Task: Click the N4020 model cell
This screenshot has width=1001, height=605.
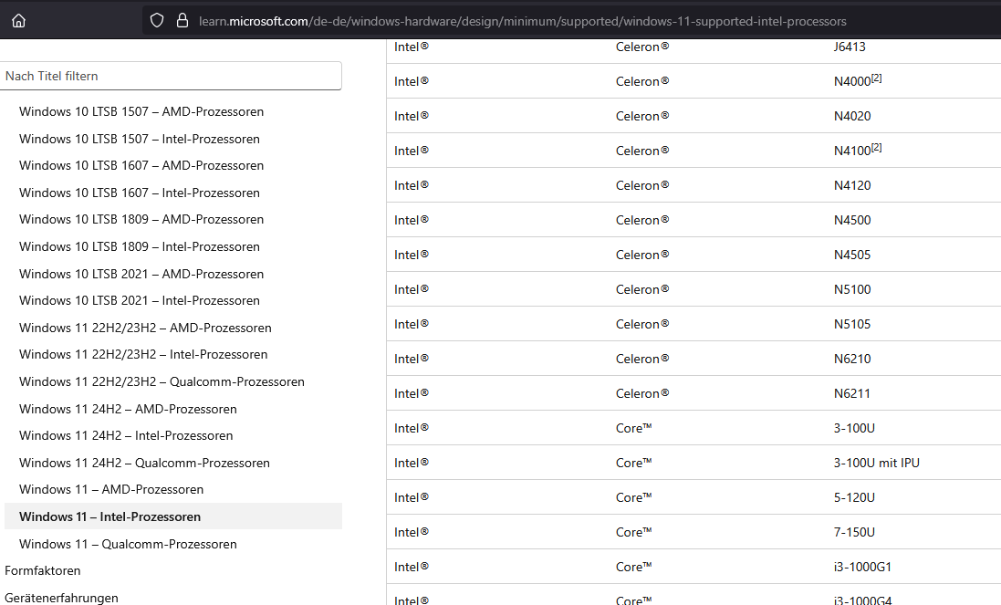Action: pos(852,116)
